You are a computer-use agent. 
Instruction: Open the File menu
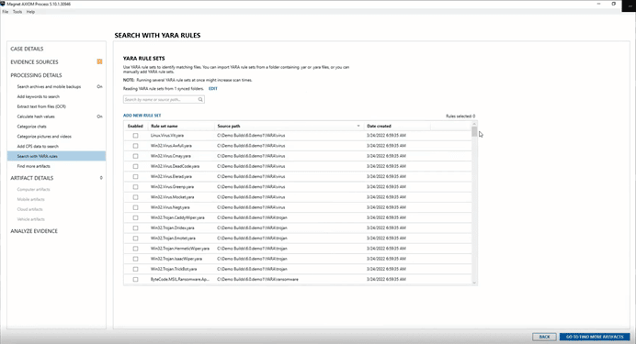click(6, 12)
